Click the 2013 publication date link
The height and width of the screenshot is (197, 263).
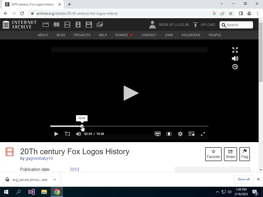tap(74, 169)
